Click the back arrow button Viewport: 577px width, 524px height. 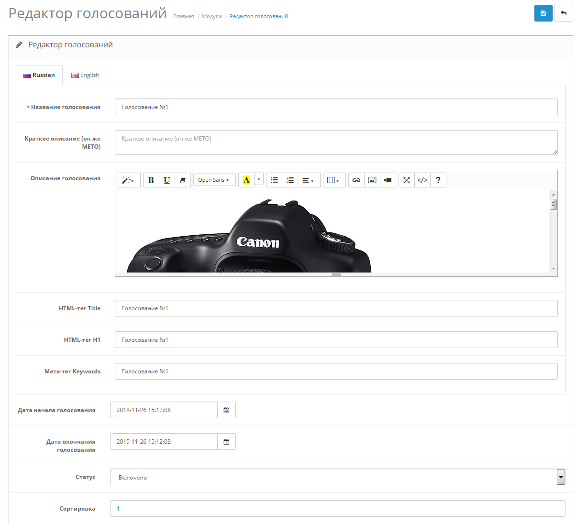click(563, 13)
